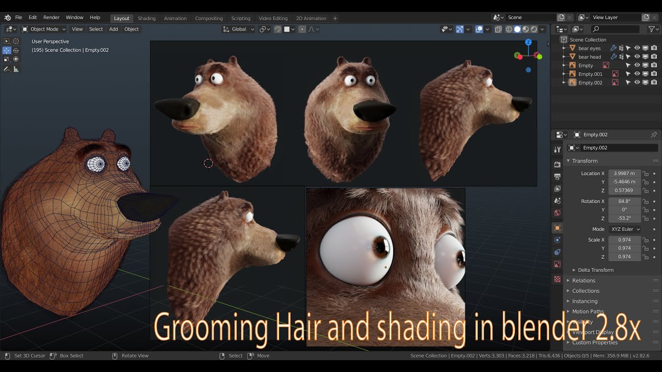662x372 pixels.
Task: Toggle the Location X lock
Action: [x=645, y=174]
